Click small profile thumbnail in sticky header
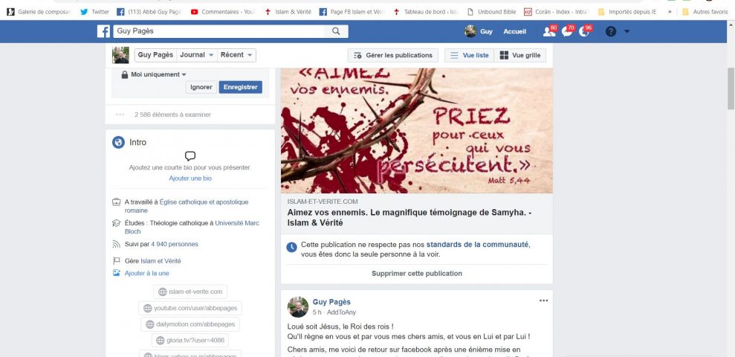Image resolution: width=735 pixels, height=357 pixels. (x=120, y=55)
